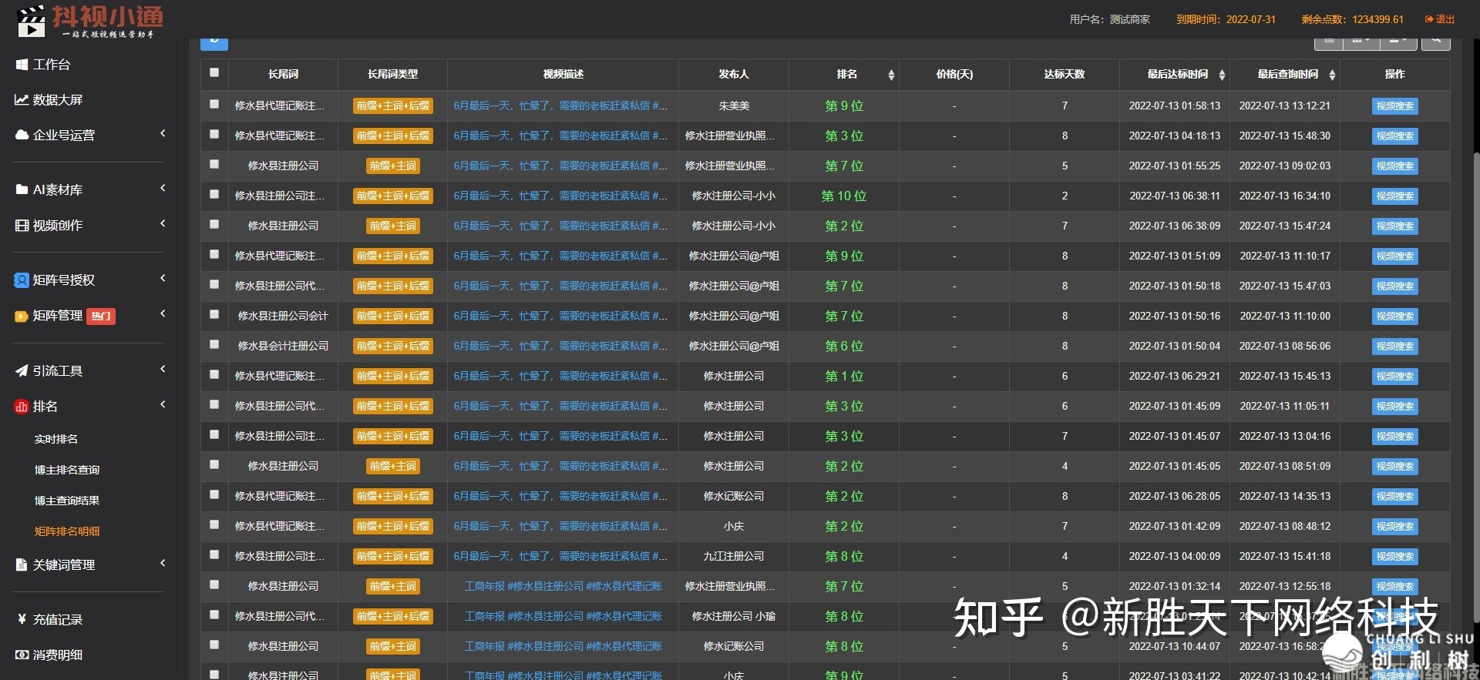The image size is (1480, 680).
Task: Click the 工作台 windows icon in sidebar
Action: point(22,65)
